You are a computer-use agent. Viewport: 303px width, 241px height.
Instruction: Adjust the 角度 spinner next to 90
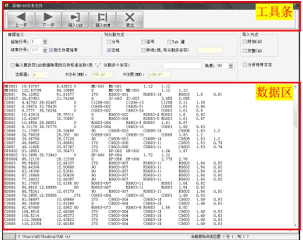pyautogui.click(x=231, y=66)
